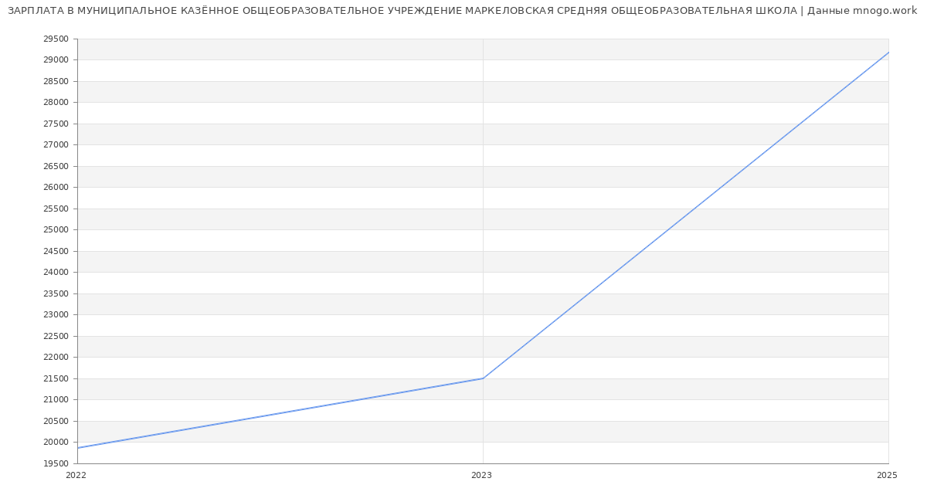Click the chart title text
This screenshot has width=927, height=502.
(462, 11)
